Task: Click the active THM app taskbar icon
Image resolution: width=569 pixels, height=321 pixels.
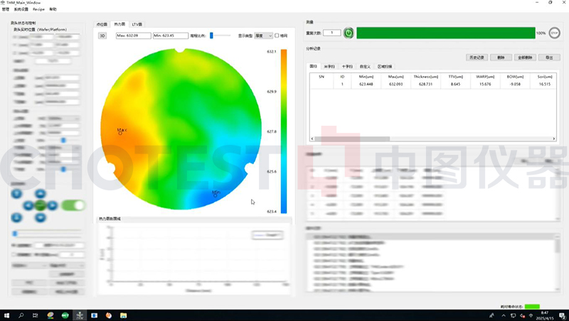Action: (80, 315)
